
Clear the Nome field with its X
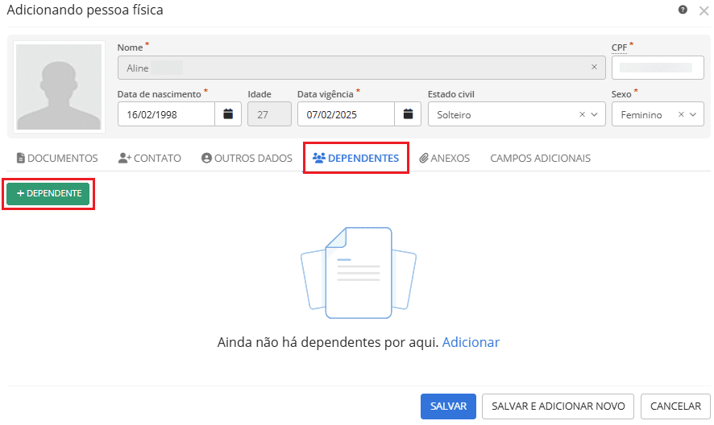594,67
